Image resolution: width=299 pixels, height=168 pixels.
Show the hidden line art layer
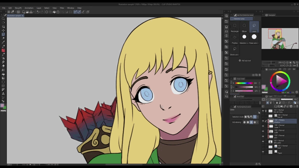263,116
